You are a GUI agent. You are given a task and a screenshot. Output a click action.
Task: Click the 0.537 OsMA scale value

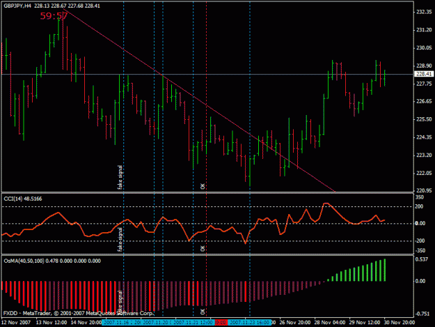coord(420,259)
